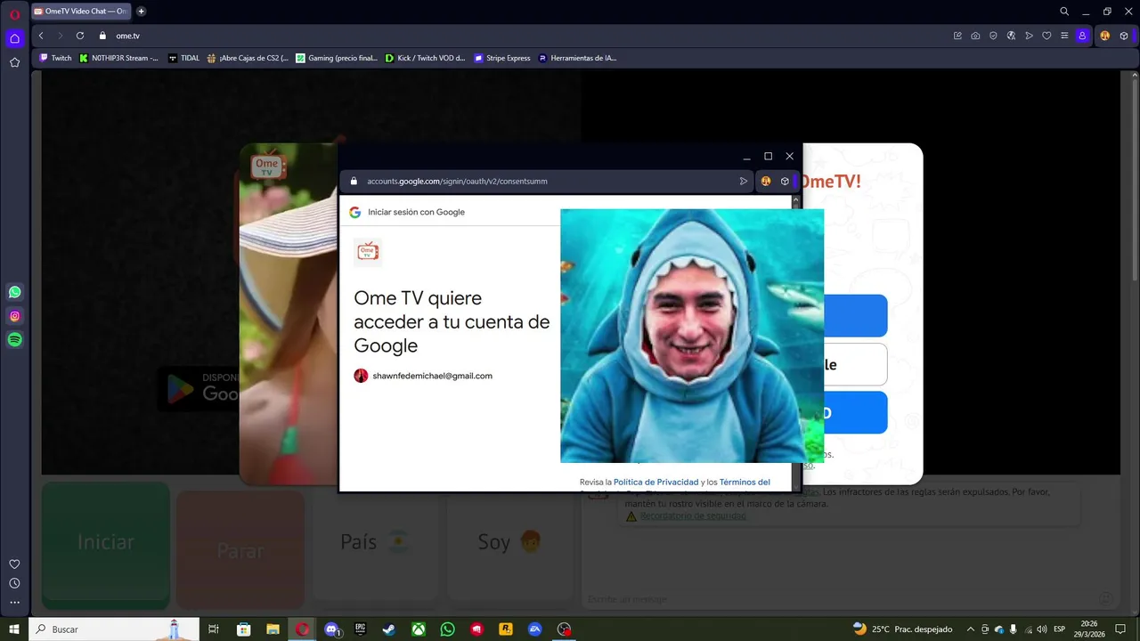The height and width of the screenshot is (641, 1140).
Task: Open the page translate globe icon
Action: [x=1011, y=36]
